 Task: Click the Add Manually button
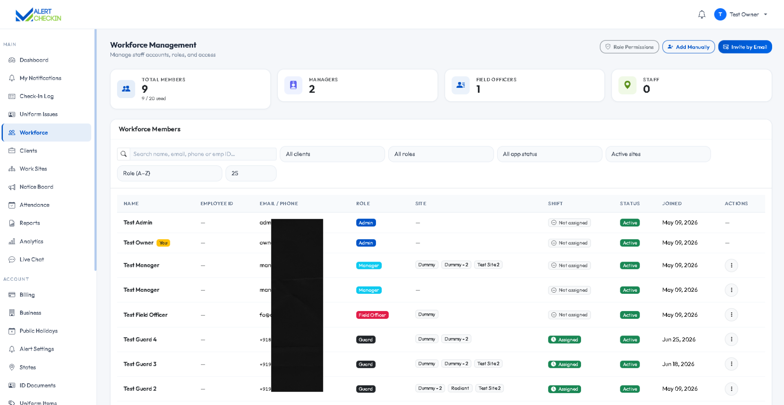coord(688,47)
